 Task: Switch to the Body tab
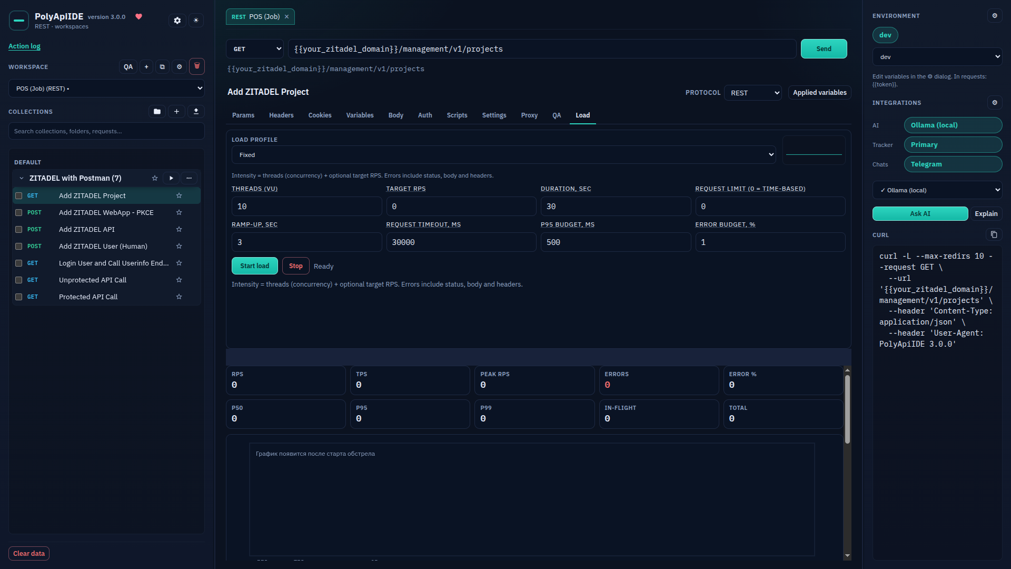pyautogui.click(x=396, y=115)
